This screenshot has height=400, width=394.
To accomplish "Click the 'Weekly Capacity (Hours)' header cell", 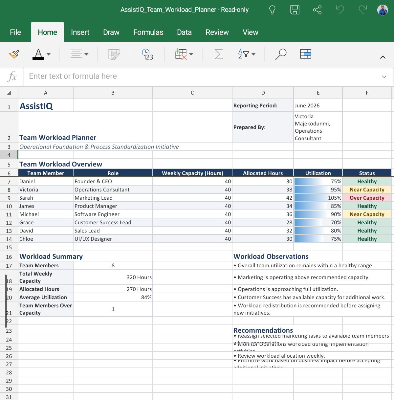I will [192, 173].
